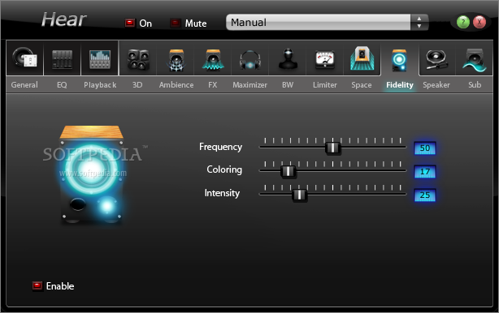499x313 pixels.
Task: Switch to the Maximizer tab label
Action: click(249, 85)
